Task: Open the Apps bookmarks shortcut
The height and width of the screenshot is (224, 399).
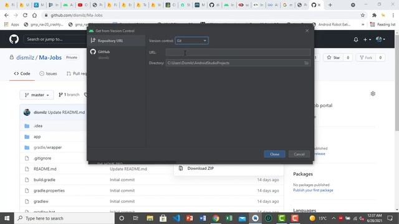Action: (x=12, y=24)
